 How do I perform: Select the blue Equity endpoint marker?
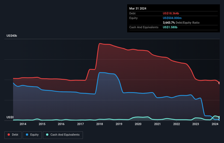tap(219, 120)
